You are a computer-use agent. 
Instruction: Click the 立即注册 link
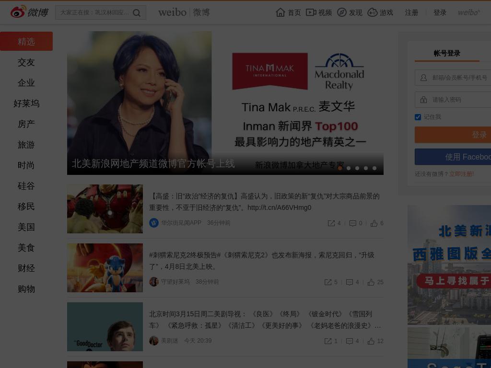coord(462,174)
